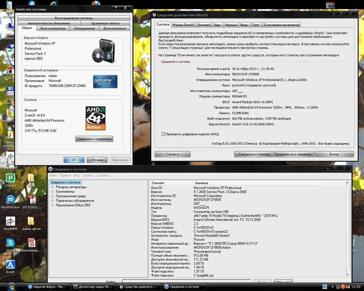Open the flashget3 desktop icon
Screen dimensions: 364x291
pos(10,113)
